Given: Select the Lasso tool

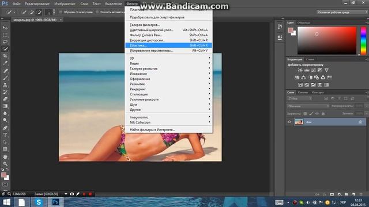Looking at the screenshot, I should [5, 42].
